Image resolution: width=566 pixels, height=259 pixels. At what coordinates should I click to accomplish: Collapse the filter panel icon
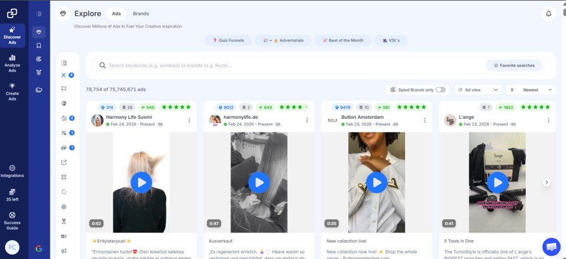64,63
